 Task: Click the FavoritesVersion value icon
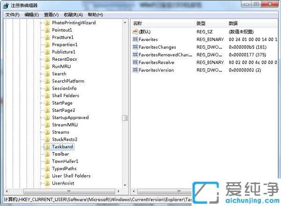tap(135, 70)
